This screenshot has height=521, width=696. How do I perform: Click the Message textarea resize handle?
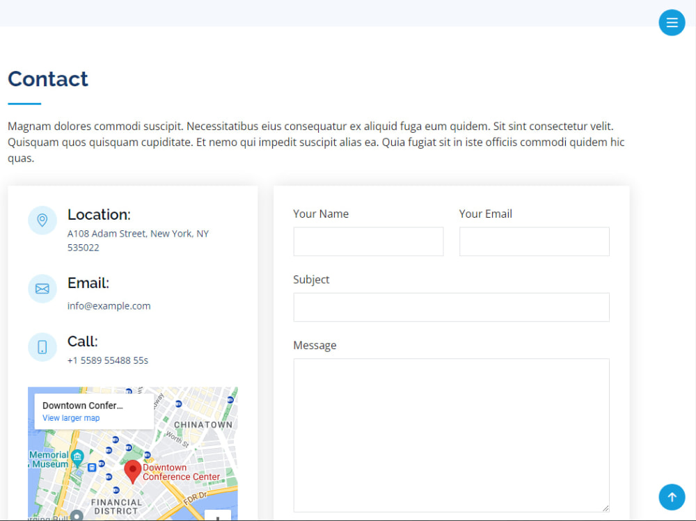(606, 508)
